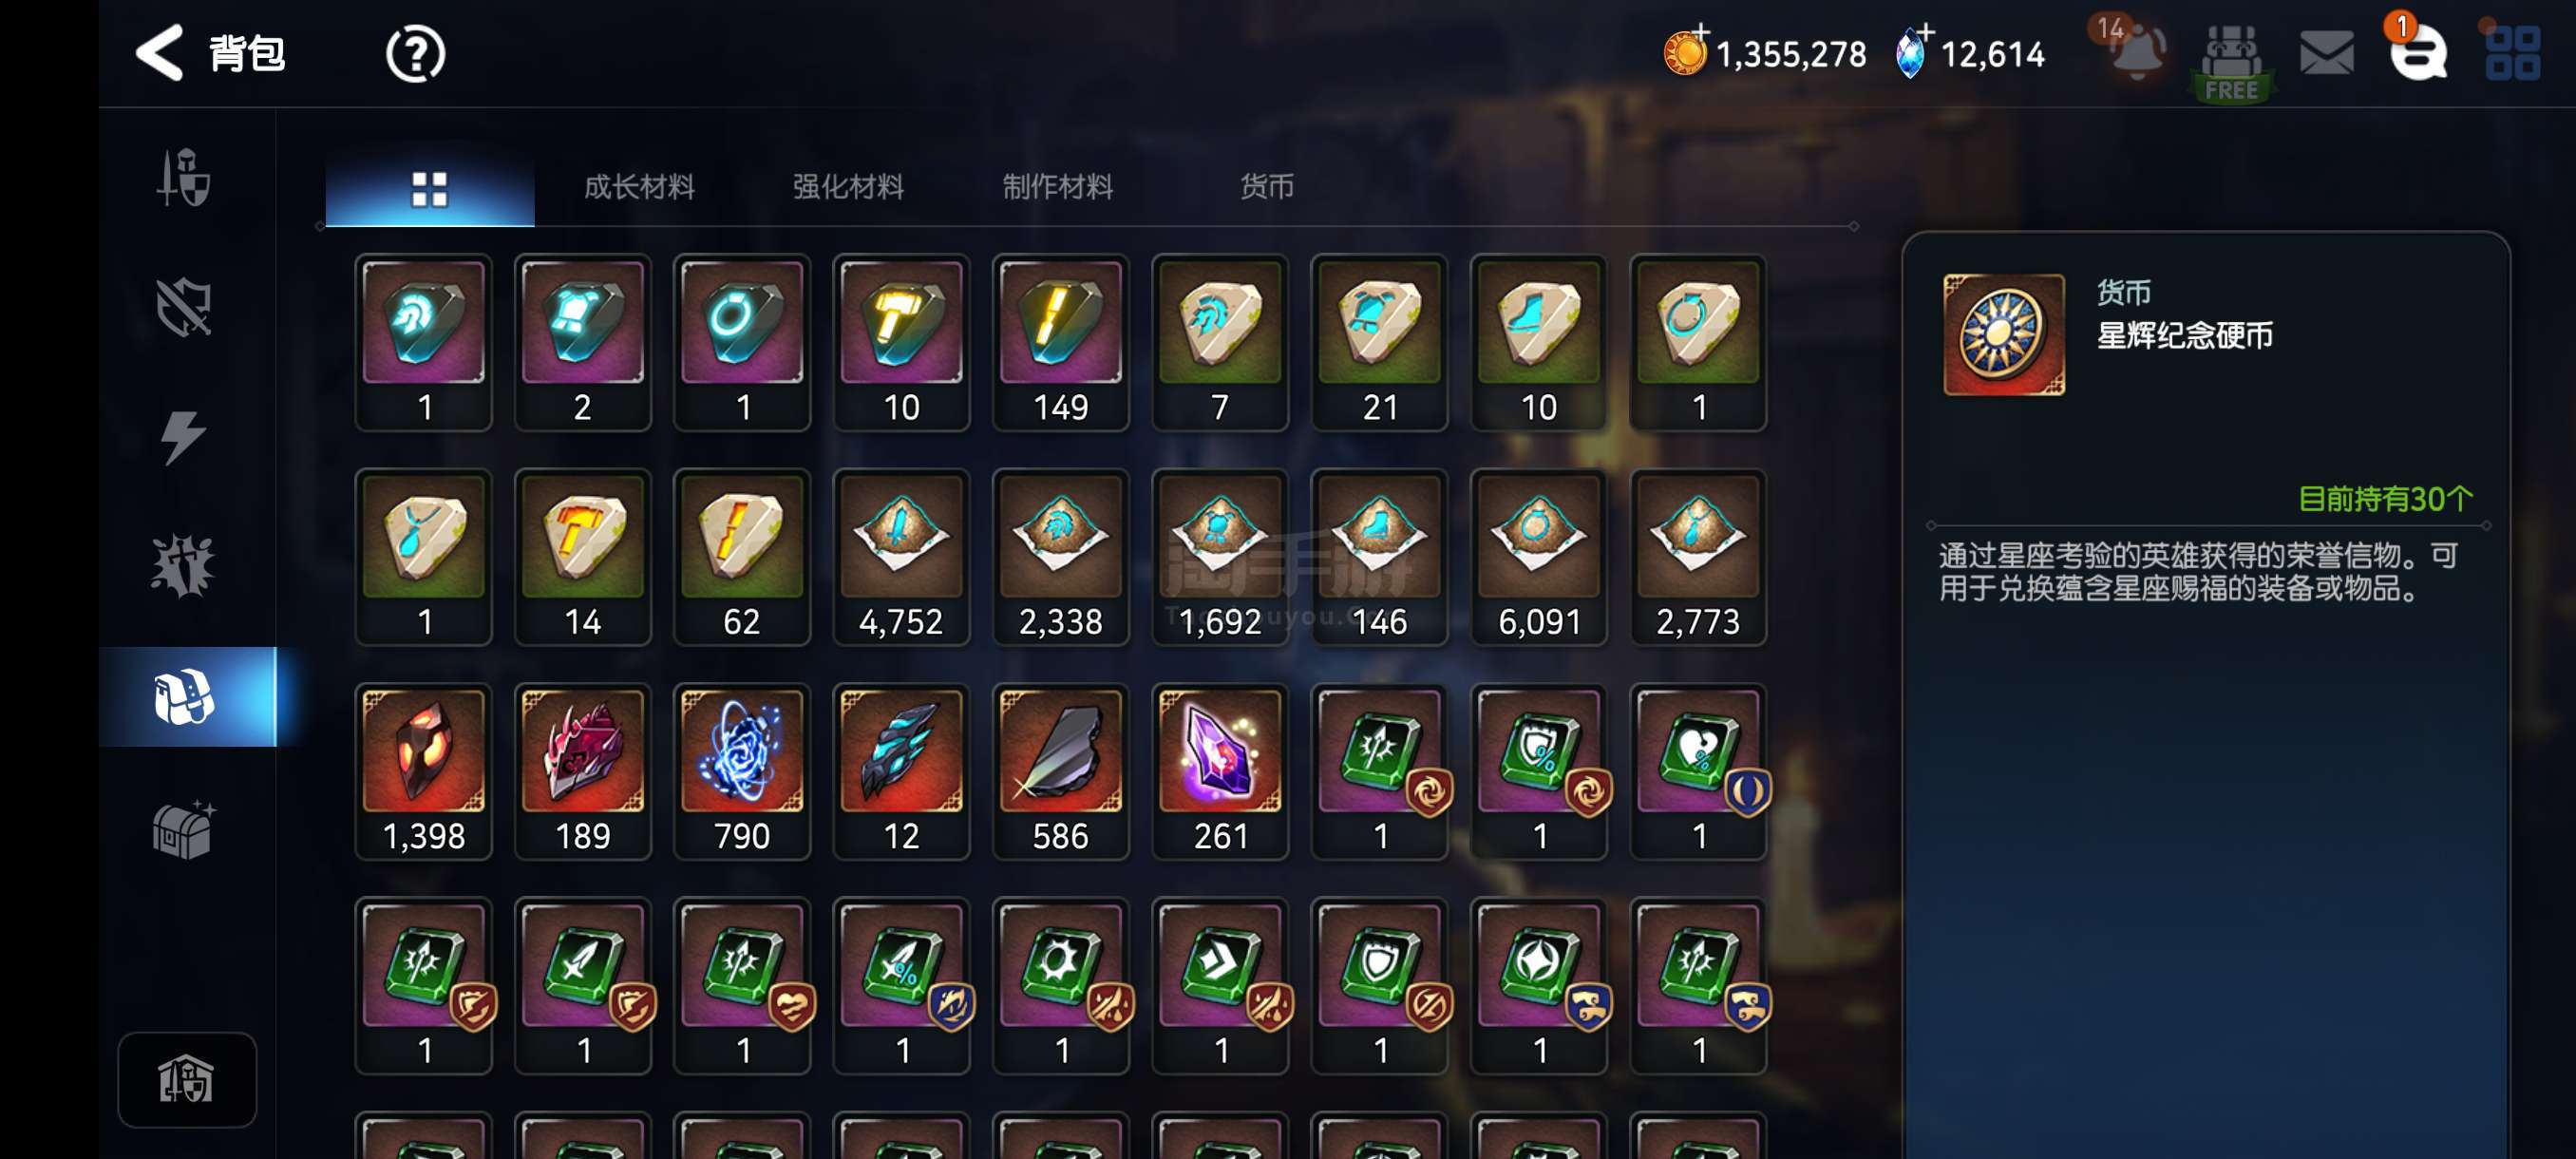Select the purple crystal item with 261
This screenshot has width=2576, height=1159.
[x=1220, y=771]
